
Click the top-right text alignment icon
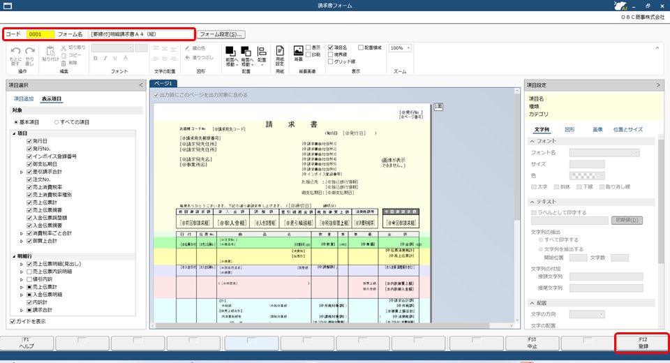(x=173, y=49)
